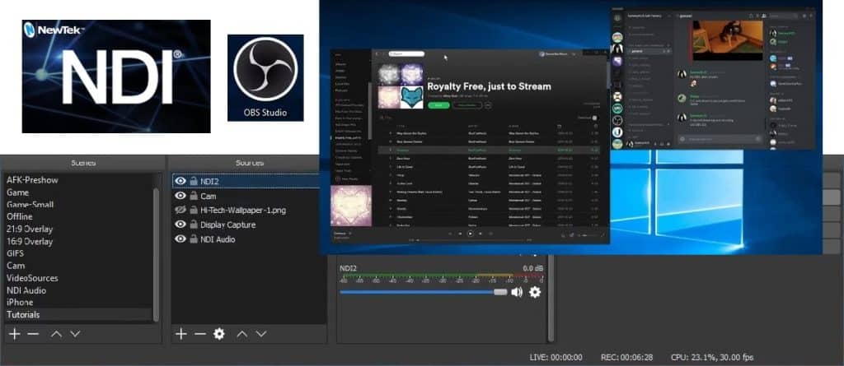Toggle the lock on Cam source
This screenshot has height=366, width=844.
pyautogui.click(x=193, y=196)
